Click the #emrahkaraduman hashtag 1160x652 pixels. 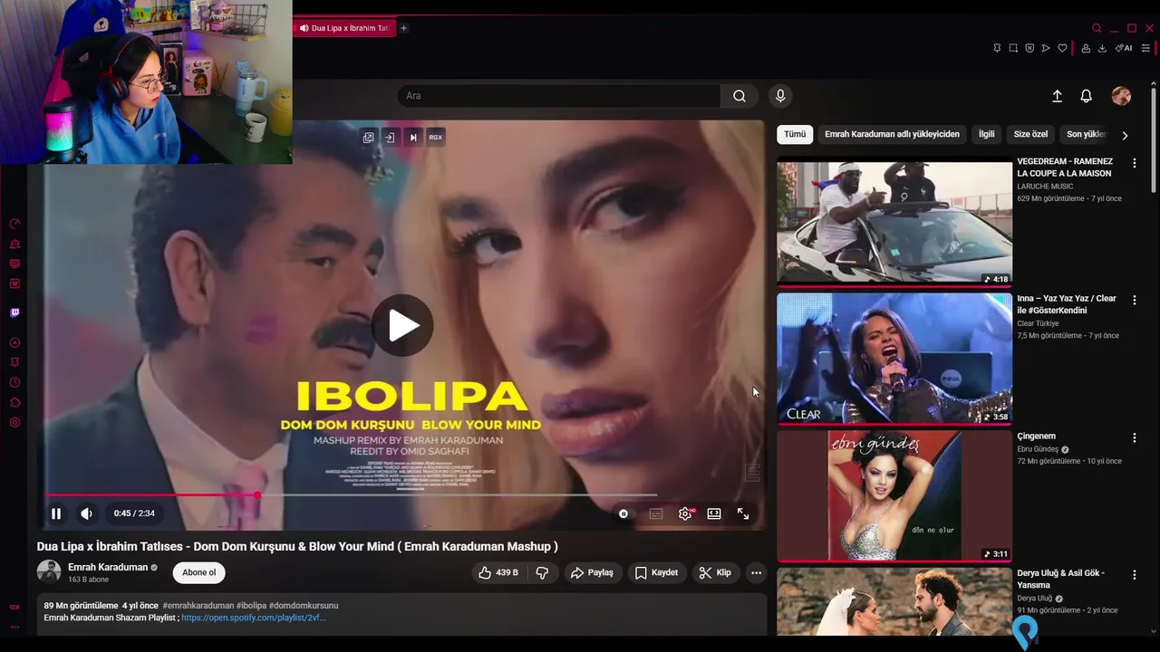198,605
